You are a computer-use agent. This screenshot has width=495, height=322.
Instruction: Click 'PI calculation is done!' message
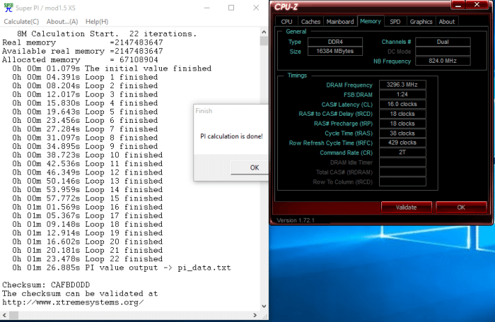click(x=231, y=136)
